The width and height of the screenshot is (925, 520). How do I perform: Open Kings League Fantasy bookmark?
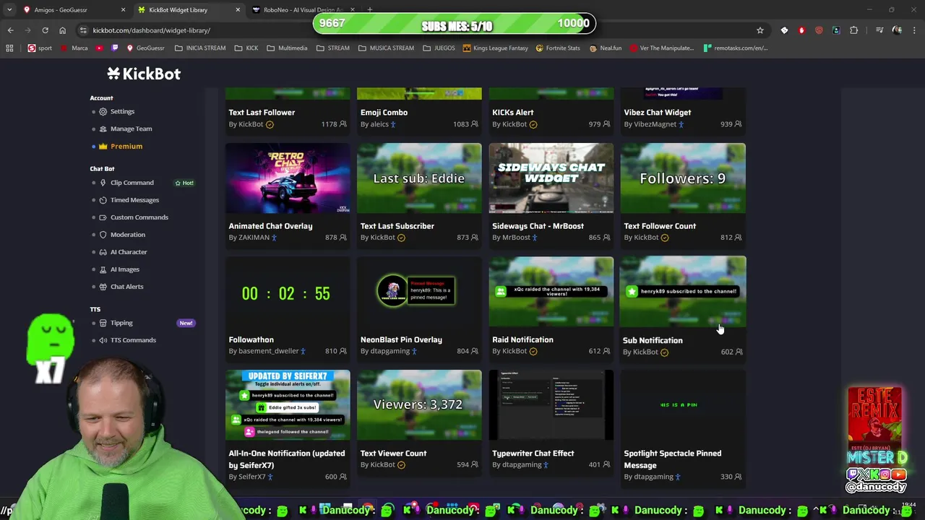pos(496,48)
